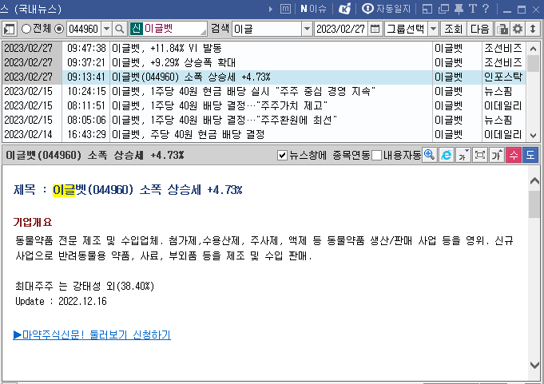Click the 이글벳 stock name field

pyautogui.click(x=169, y=29)
